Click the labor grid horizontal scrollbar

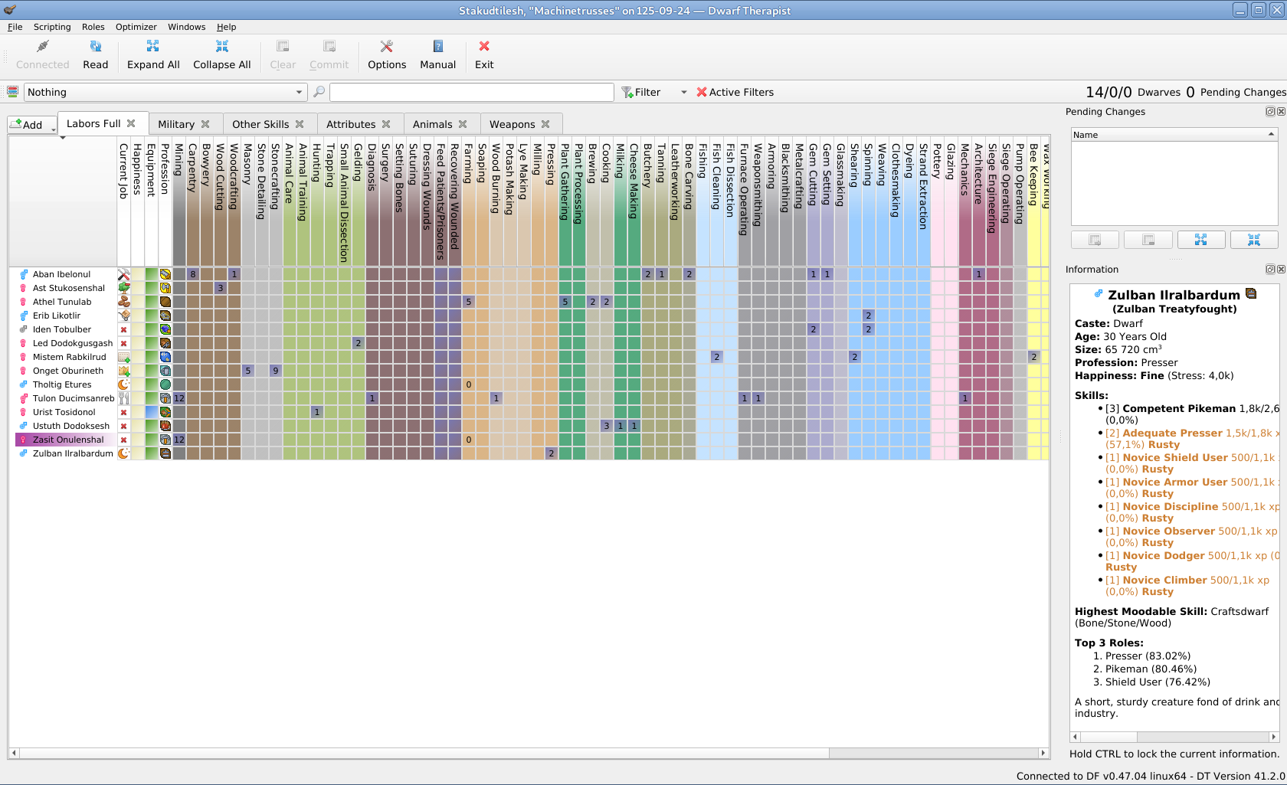[x=421, y=754]
